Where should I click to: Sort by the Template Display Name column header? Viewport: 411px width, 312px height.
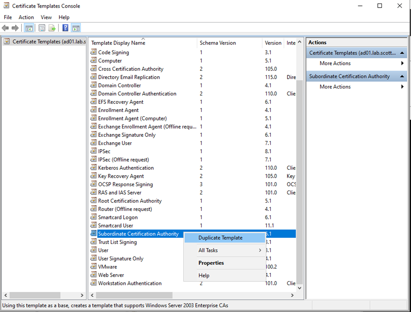coord(118,43)
